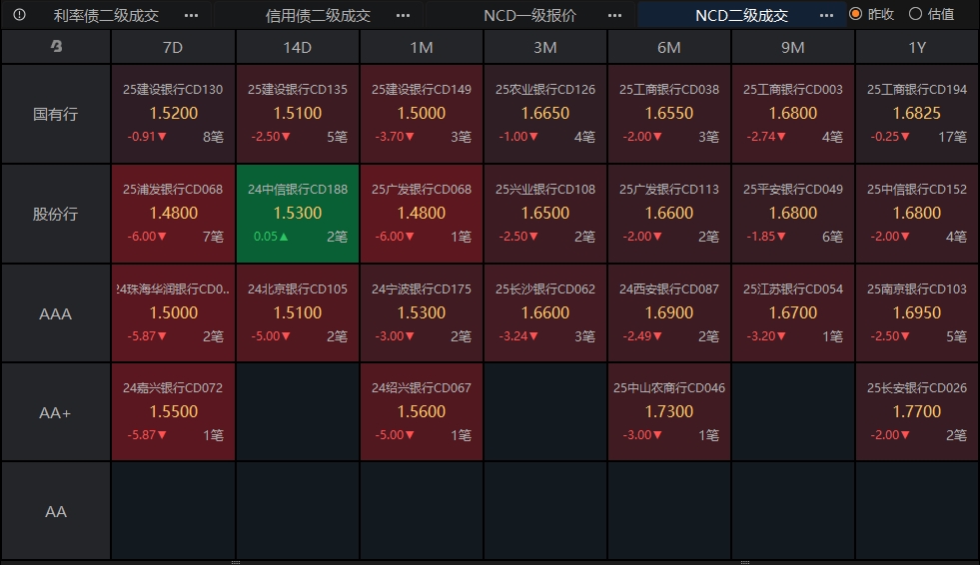Image resolution: width=980 pixels, height=565 pixels.
Task: Click the 6M column header
Action: [x=668, y=47]
